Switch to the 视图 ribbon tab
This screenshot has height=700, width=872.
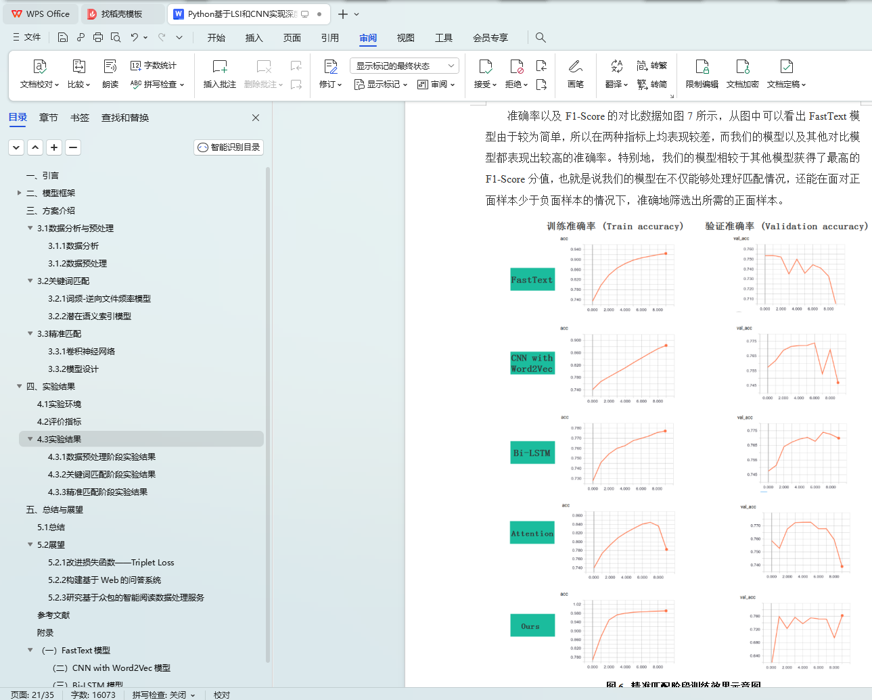coord(406,38)
